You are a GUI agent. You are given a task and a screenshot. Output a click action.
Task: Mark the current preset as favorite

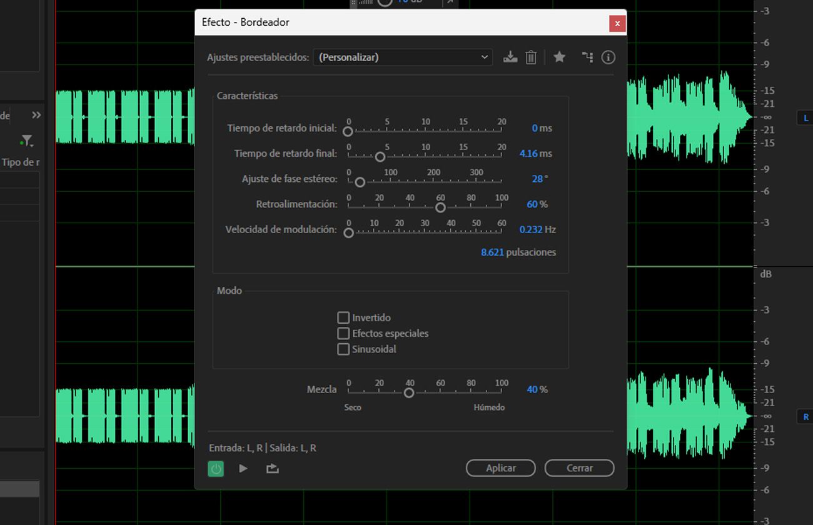coord(559,57)
